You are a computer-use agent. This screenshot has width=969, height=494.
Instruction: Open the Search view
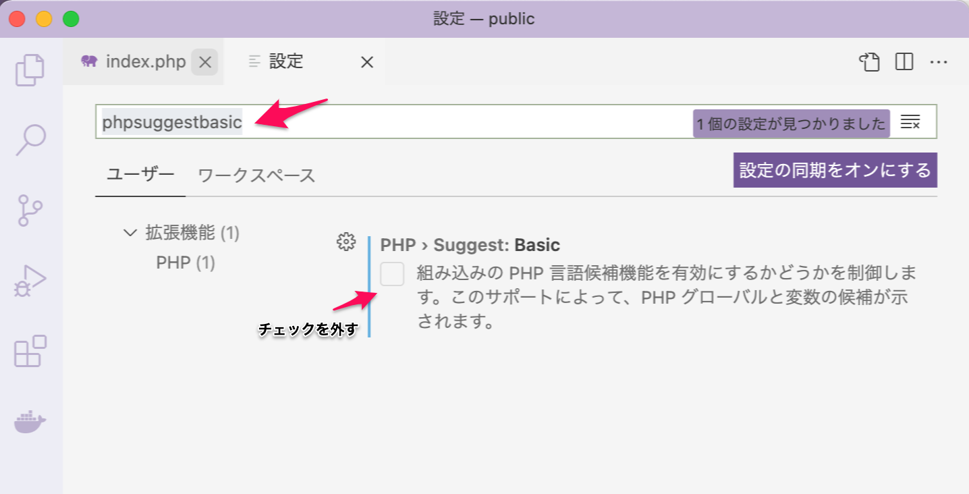pos(30,138)
